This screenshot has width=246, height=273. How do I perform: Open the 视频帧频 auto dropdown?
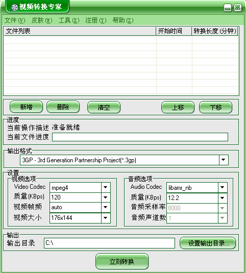[x=106, y=207]
